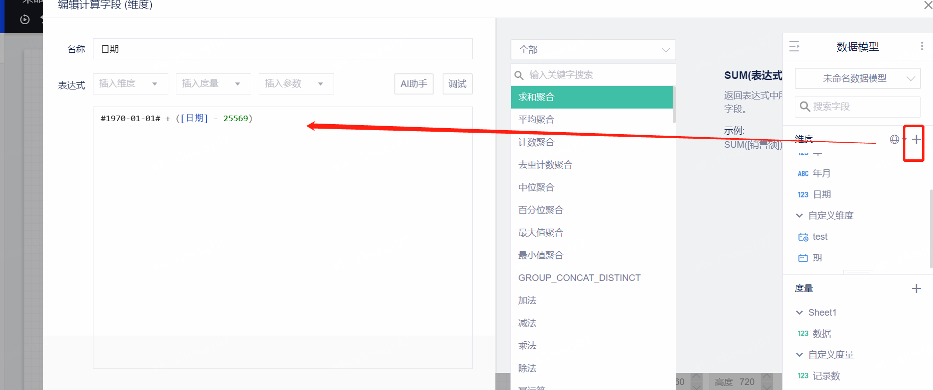This screenshot has height=390, width=933.
Task: Select the 最大值聚合 function
Action: coord(591,233)
